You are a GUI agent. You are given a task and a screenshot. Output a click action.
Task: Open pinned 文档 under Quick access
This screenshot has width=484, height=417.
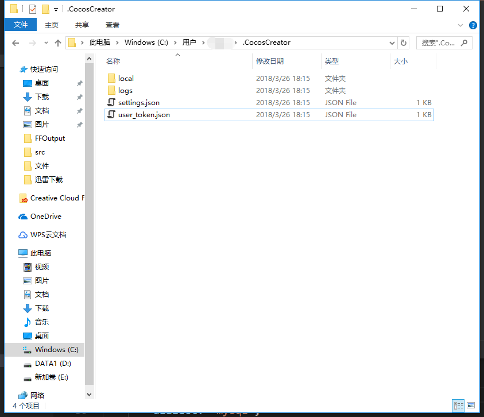click(42, 111)
